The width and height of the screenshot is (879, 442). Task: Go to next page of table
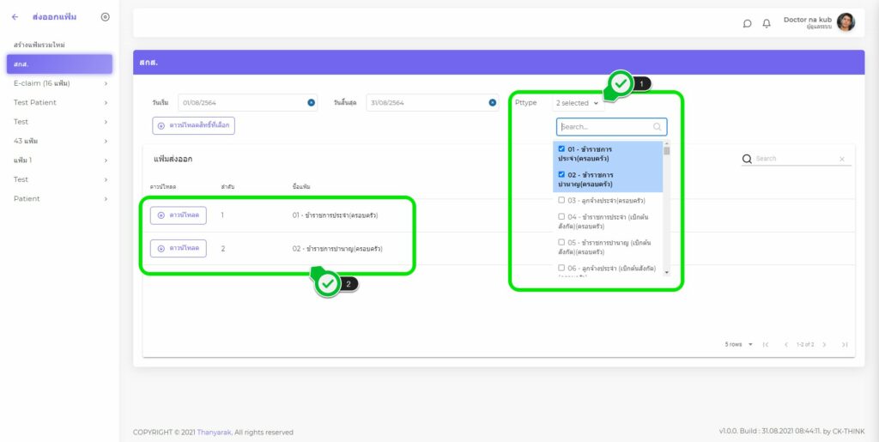[824, 344]
